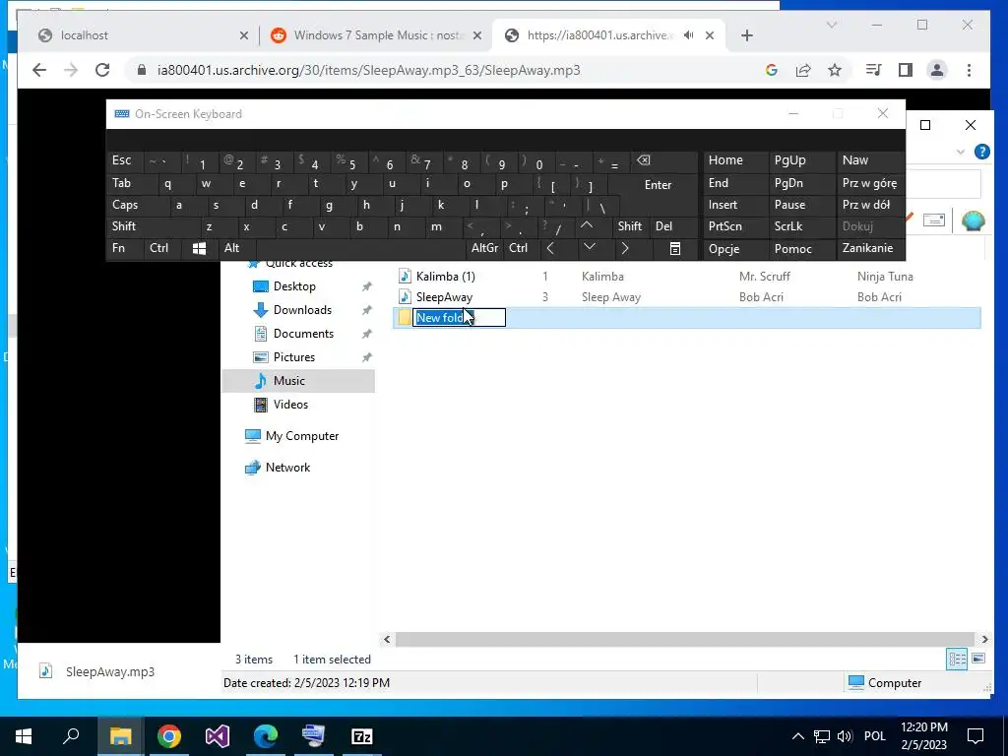Select Videos in the navigation pane
1008x756 pixels.
point(290,405)
